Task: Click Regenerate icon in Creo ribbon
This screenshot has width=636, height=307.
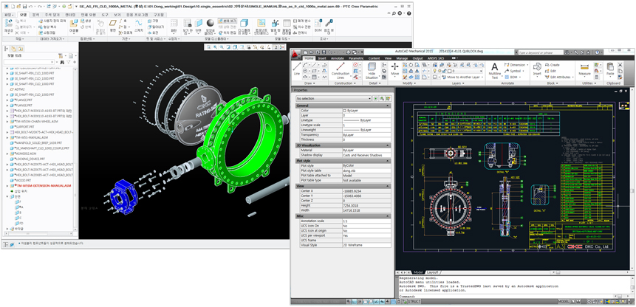Action: (x=9, y=26)
